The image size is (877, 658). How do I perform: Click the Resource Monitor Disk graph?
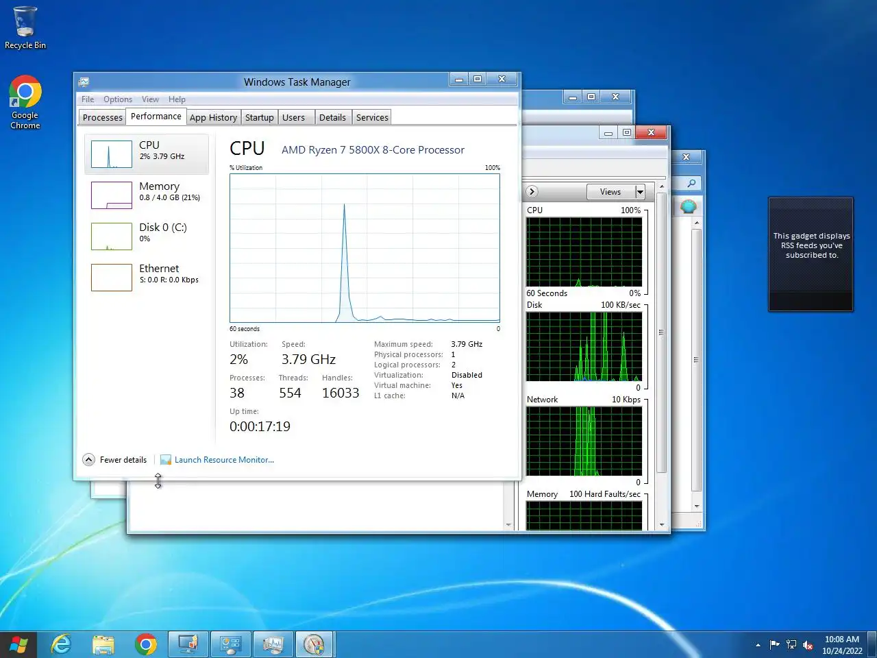[x=584, y=347]
